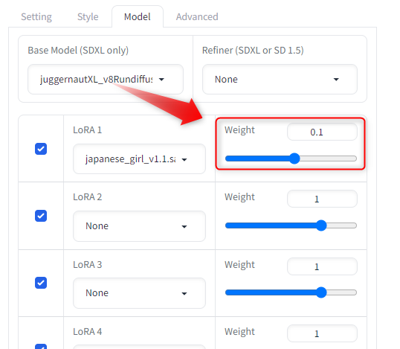
Task: Expand the LoRA 3 model dropdown
Action: (139, 293)
